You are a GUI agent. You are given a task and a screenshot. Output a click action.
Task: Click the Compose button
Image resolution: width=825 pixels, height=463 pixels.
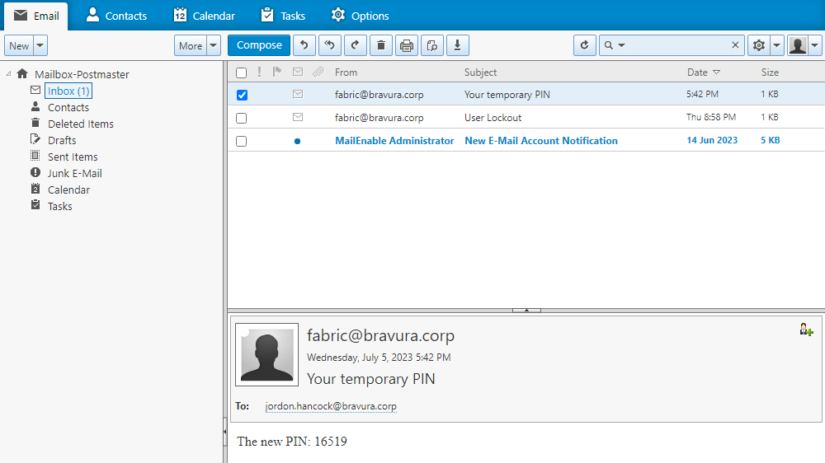pyautogui.click(x=259, y=45)
